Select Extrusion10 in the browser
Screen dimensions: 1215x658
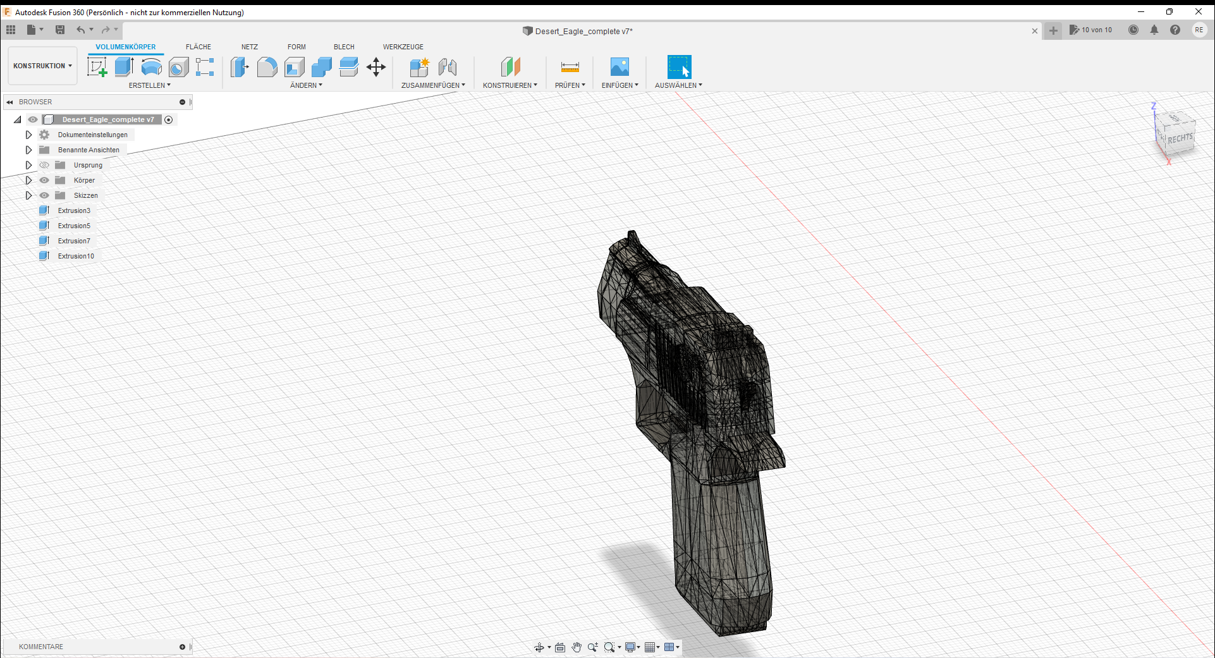pos(76,256)
